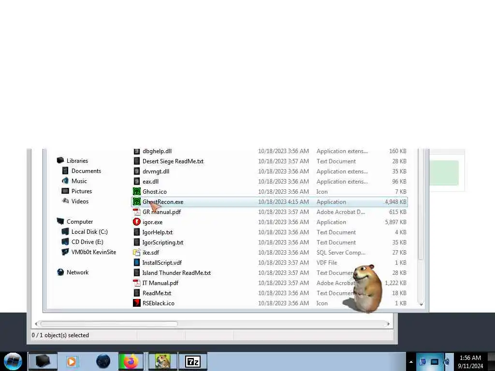Click the ReadMe.txt document icon
This screenshot has width=495, height=371.
(x=136, y=293)
